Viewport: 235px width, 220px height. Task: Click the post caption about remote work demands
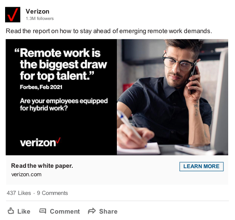[109, 31]
